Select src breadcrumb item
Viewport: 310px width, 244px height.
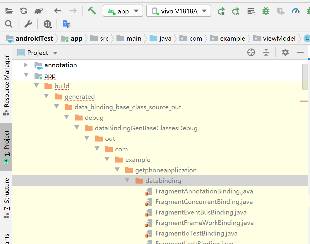[100, 38]
